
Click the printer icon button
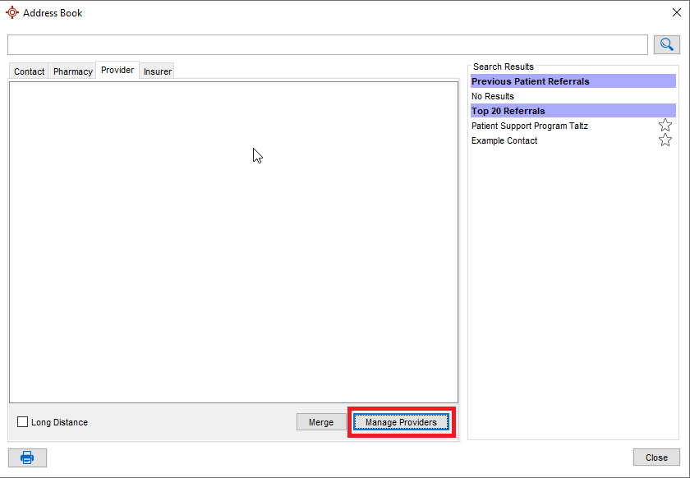coord(27,457)
